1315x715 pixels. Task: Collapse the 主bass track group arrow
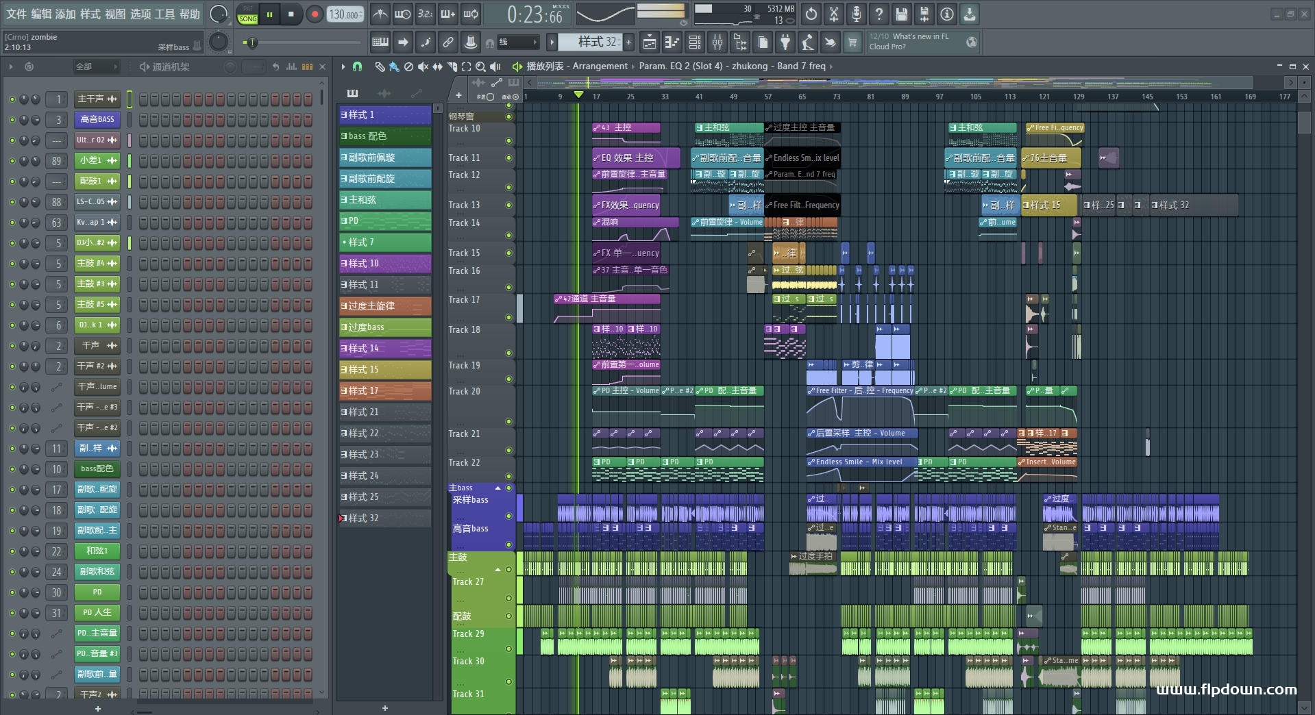[x=498, y=488]
